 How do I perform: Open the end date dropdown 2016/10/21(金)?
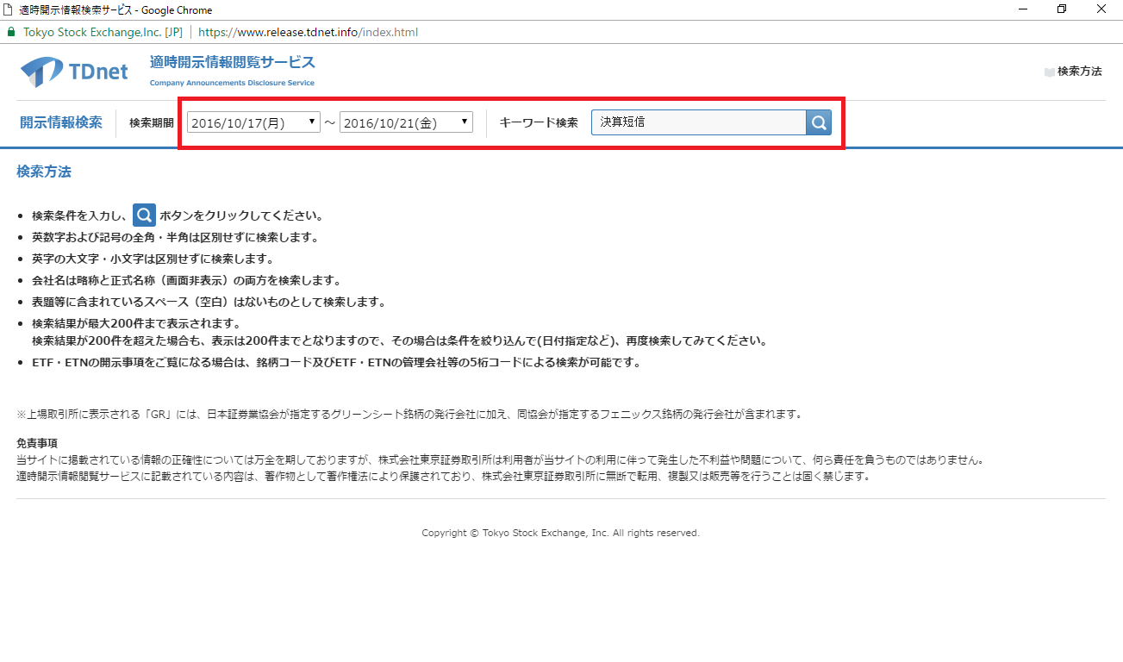coord(407,122)
